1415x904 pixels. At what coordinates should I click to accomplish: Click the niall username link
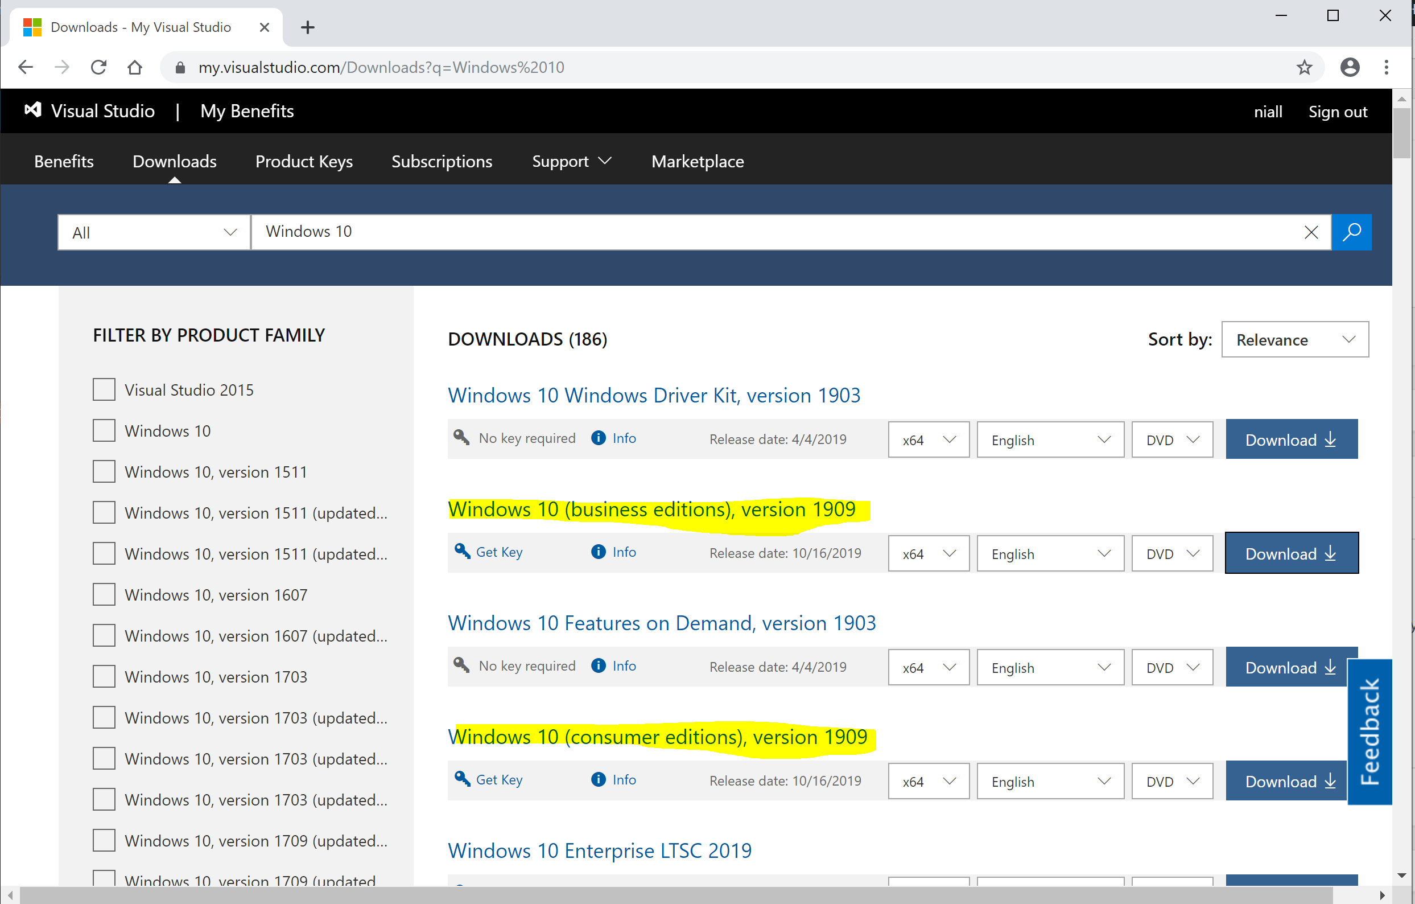pos(1268,112)
